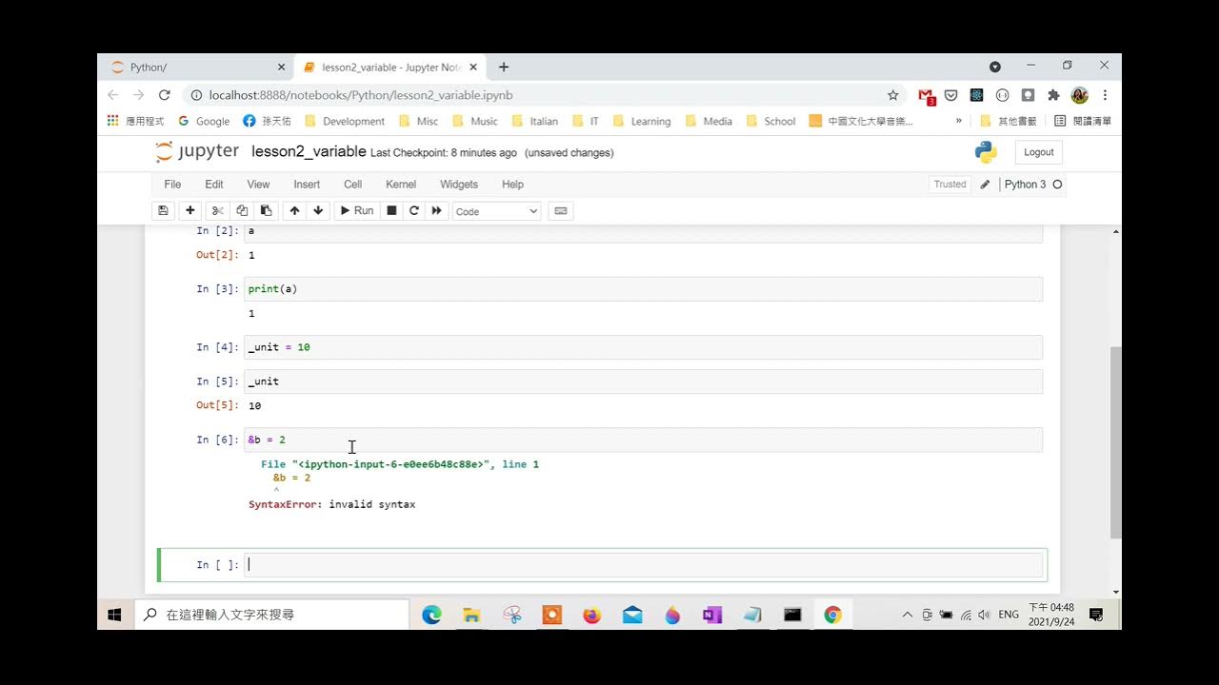Go back in browser history
The image size is (1219, 685).
(x=113, y=95)
